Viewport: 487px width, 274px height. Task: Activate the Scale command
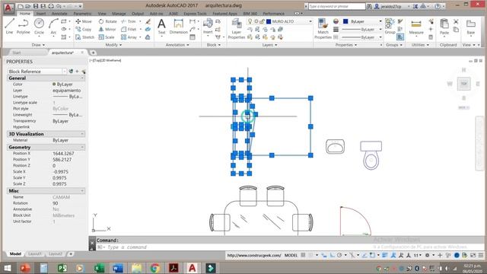click(x=107, y=37)
